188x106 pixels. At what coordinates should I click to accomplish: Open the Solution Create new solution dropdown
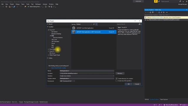click(113, 76)
